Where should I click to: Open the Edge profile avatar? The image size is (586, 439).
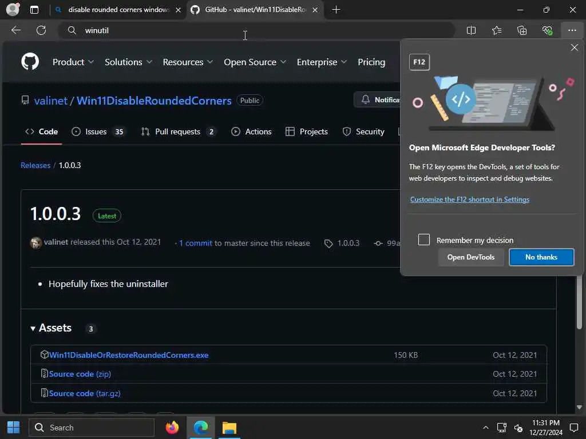13,9
